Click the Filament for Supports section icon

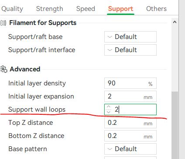click(3, 23)
